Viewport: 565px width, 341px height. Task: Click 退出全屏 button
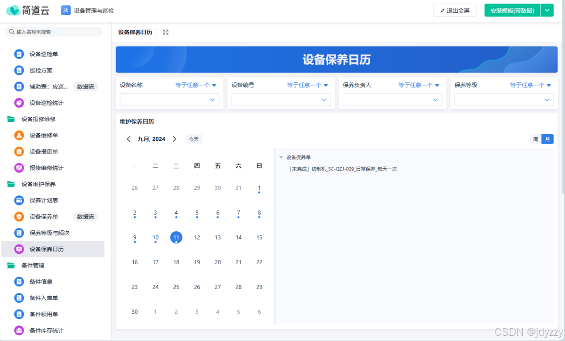455,10
